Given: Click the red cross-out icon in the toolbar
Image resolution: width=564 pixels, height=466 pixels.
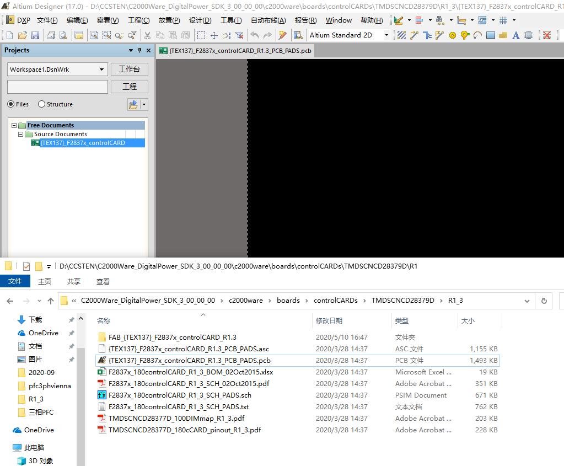Looking at the screenshot, I should 547,35.
